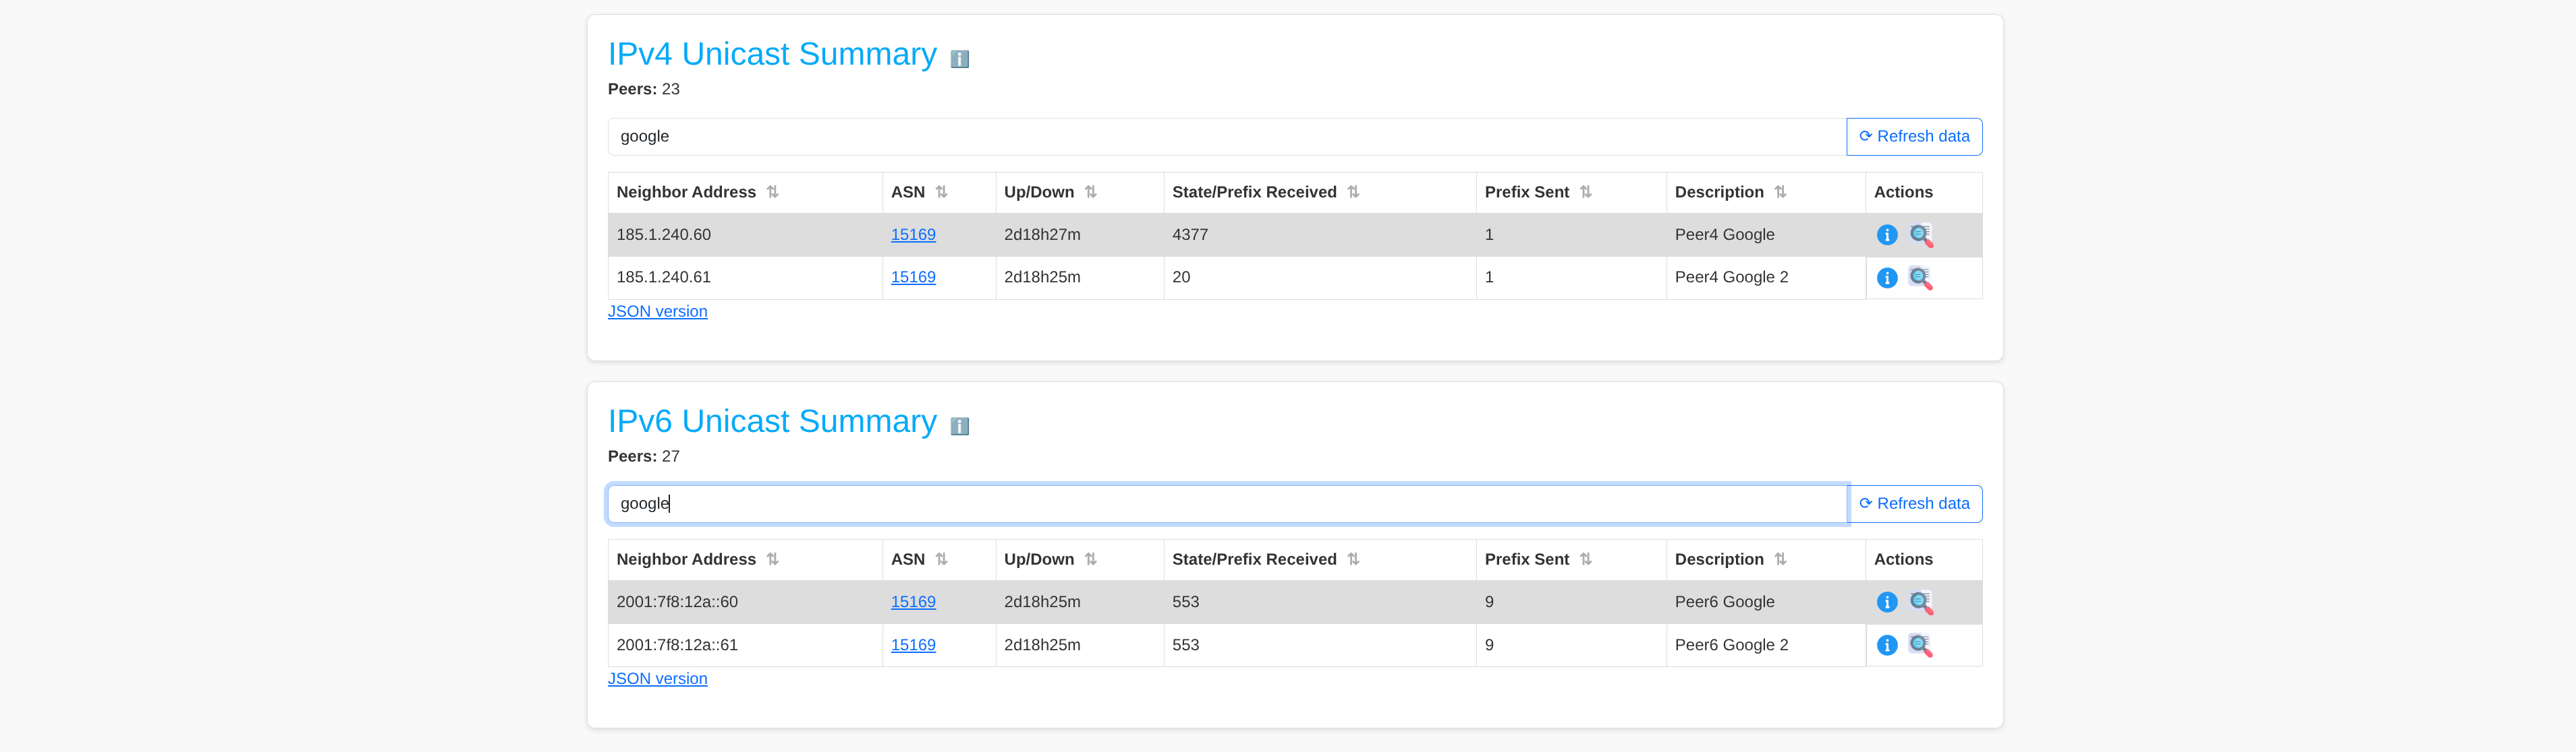Screen dimensions: 2576x752
Task: Sort IPv6 table by Description
Action: [1779, 559]
